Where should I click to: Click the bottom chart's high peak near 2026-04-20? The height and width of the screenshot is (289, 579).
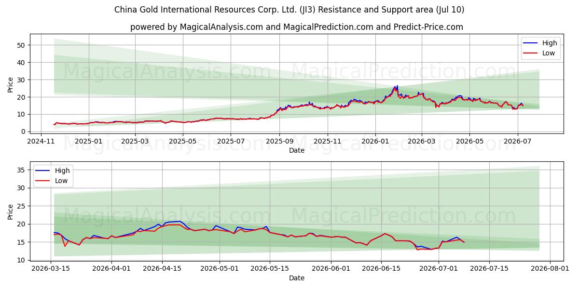179,222
